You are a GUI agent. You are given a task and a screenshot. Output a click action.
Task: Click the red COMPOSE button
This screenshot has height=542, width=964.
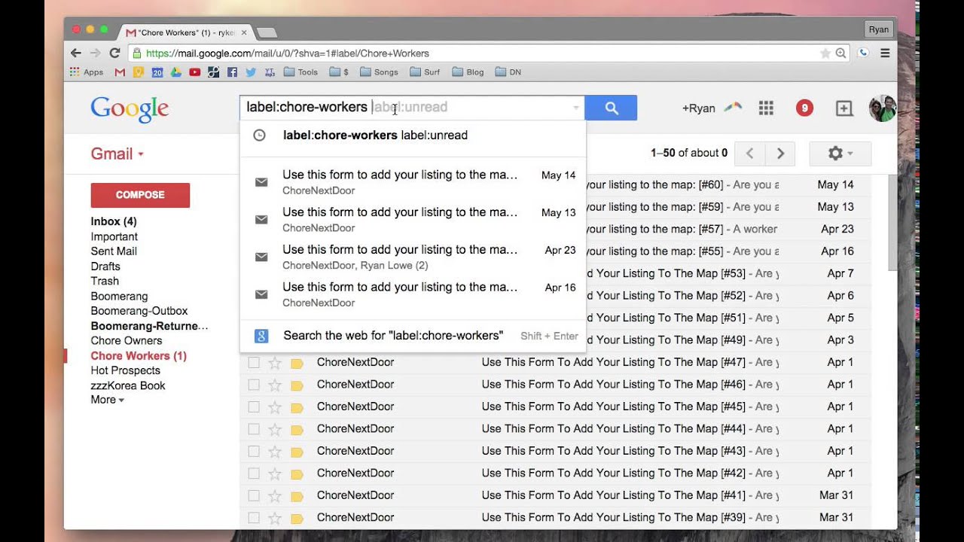coord(140,195)
